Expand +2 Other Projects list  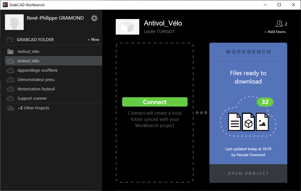click(33, 108)
